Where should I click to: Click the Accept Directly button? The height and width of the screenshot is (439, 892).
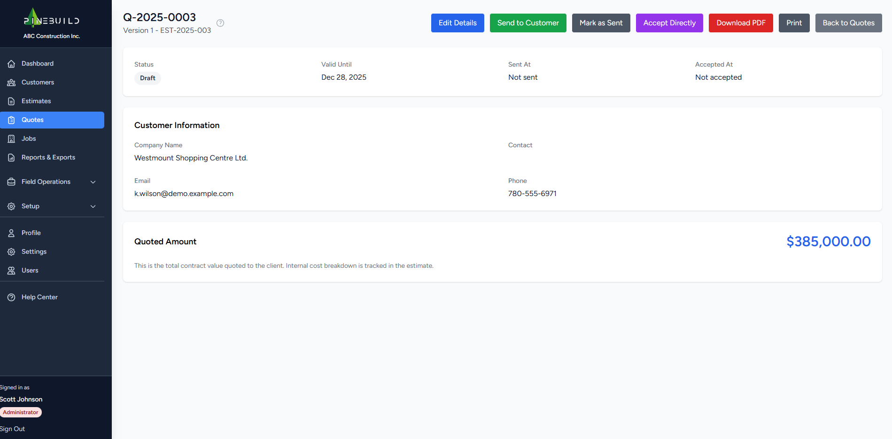[669, 23]
